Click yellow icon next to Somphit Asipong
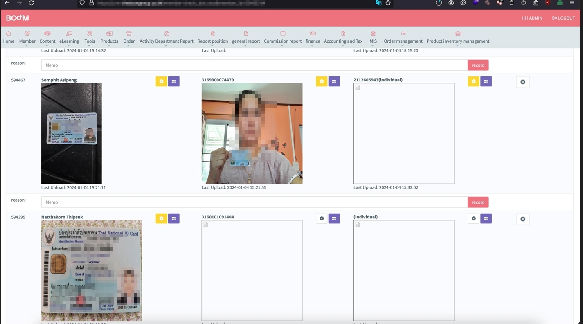The width and height of the screenshot is (583, 324). pyautogui.click(x=161, y=81)
